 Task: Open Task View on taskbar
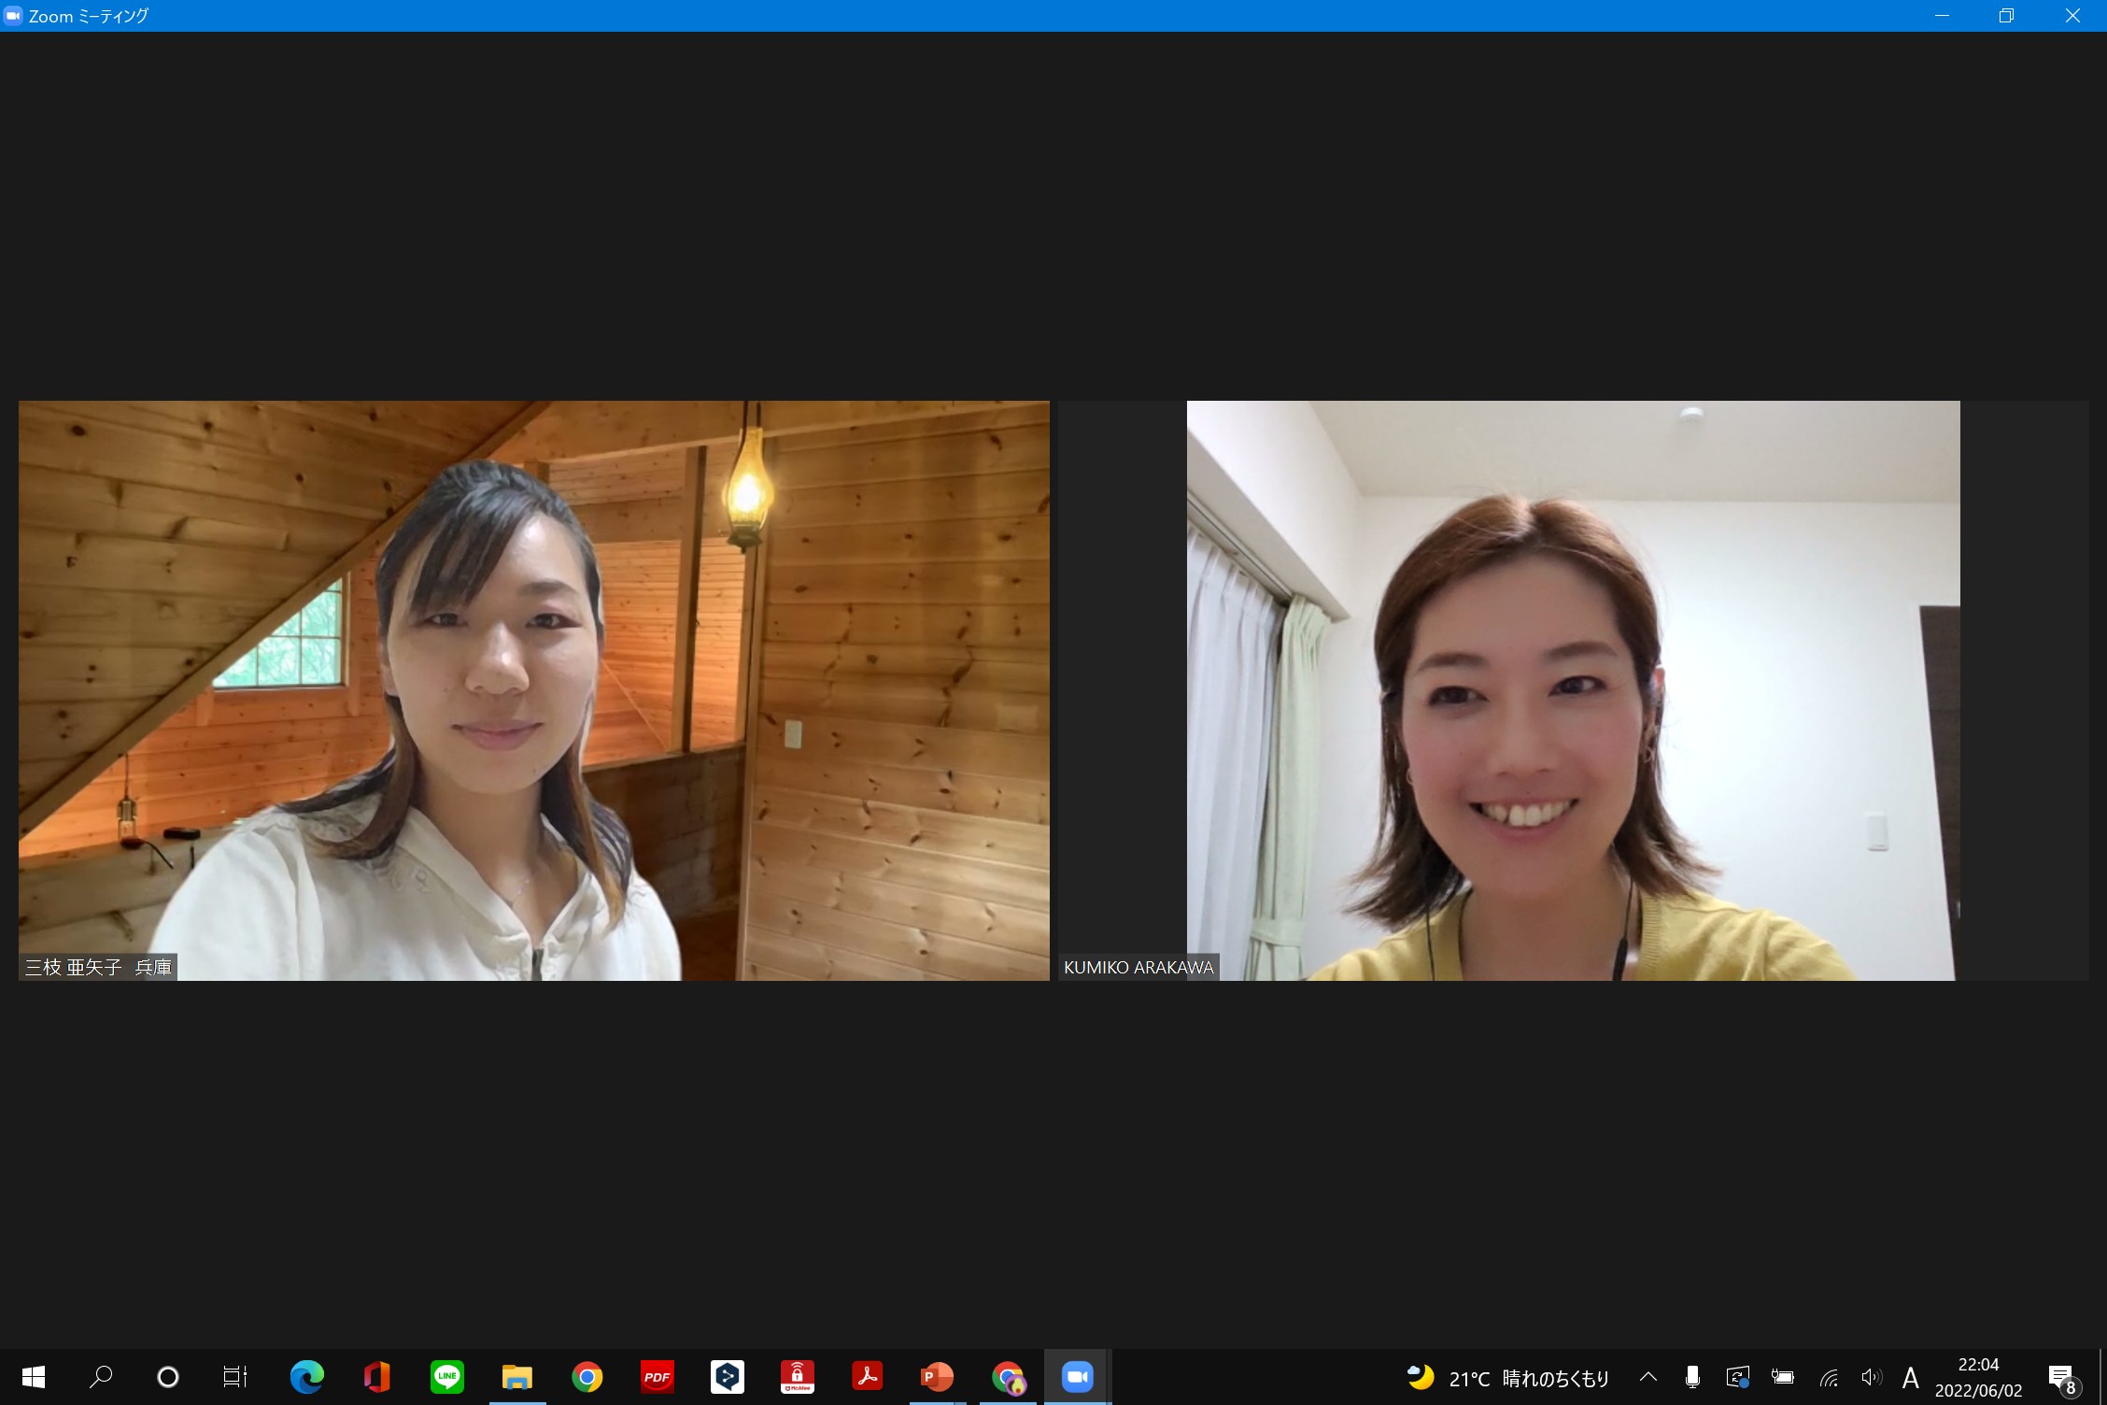pos(235,1377)
